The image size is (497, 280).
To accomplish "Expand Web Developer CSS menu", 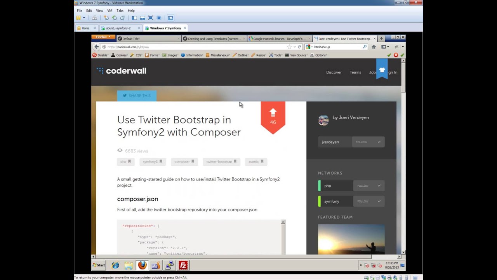I will tap(136, 55).
